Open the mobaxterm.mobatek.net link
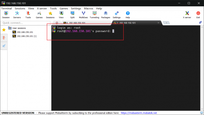Viewport: 204px width, 115px height. (139, 113)
